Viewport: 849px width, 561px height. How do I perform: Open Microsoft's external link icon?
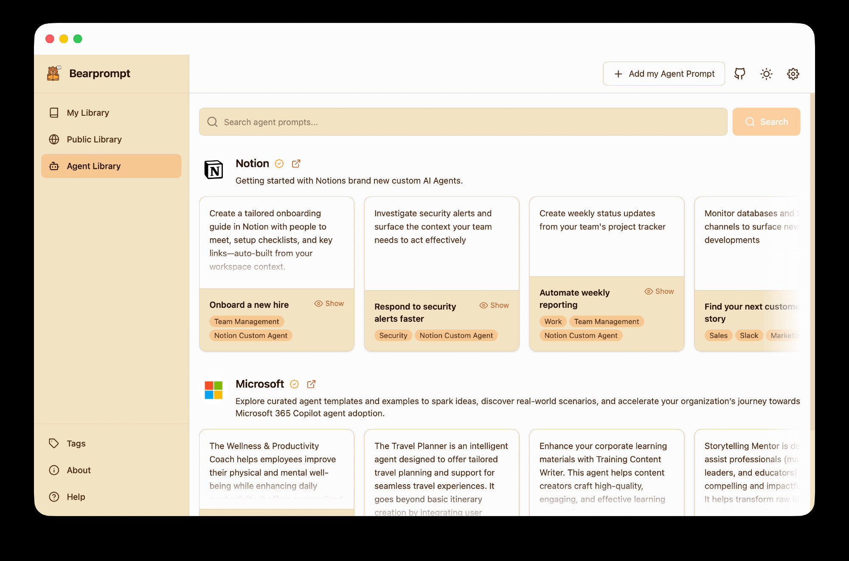(x=311, y=384)
